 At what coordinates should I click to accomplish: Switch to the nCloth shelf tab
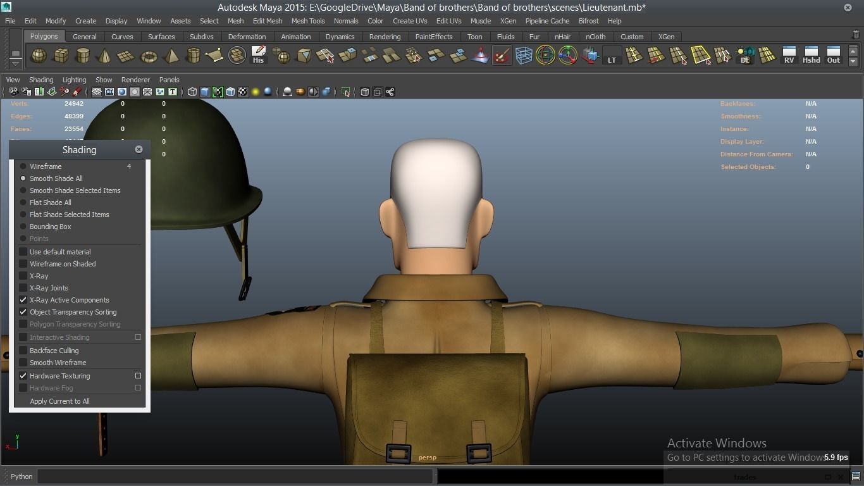point(595,37)
